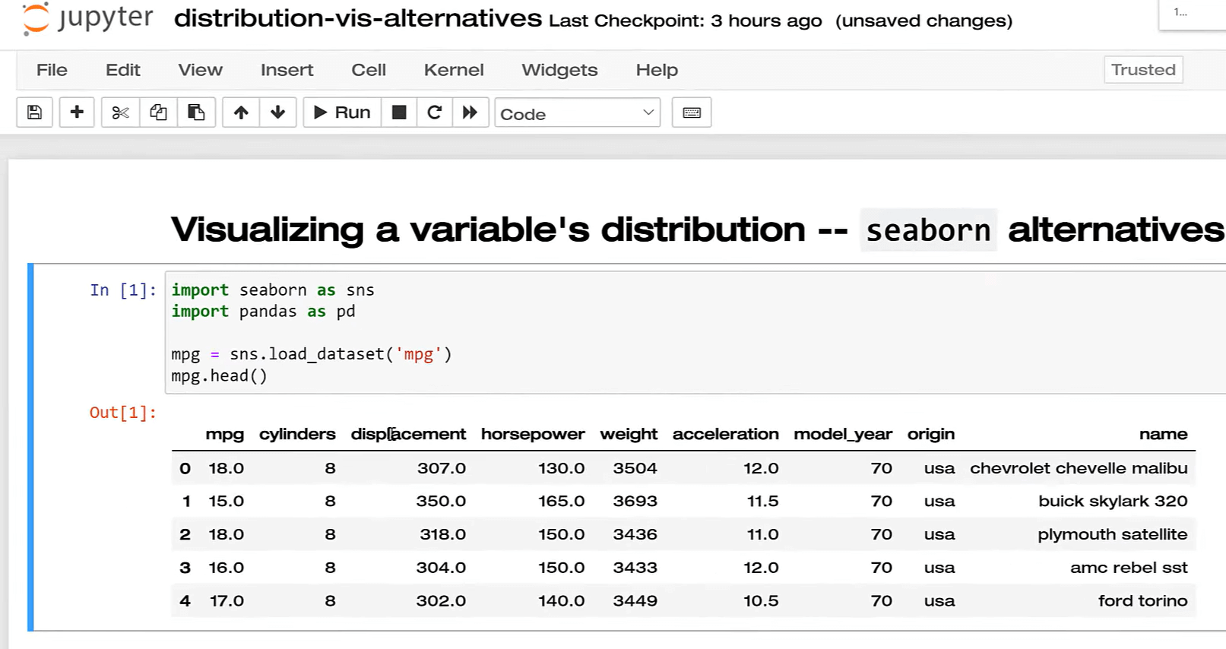The width and height of the screenshot is (1226, 649).
Task: Click 'chevrolet chevelle malibu' cell
Action: click(1079, 468)
